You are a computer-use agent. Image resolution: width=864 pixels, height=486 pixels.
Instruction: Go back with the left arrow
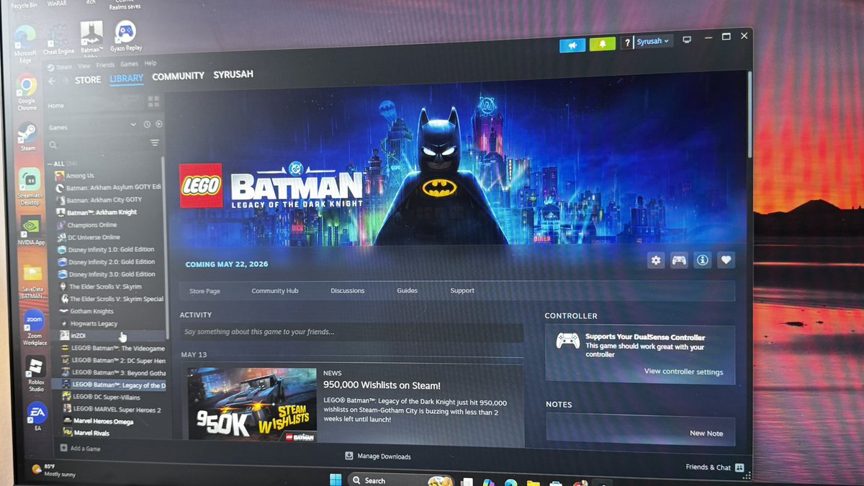(53, 81)
